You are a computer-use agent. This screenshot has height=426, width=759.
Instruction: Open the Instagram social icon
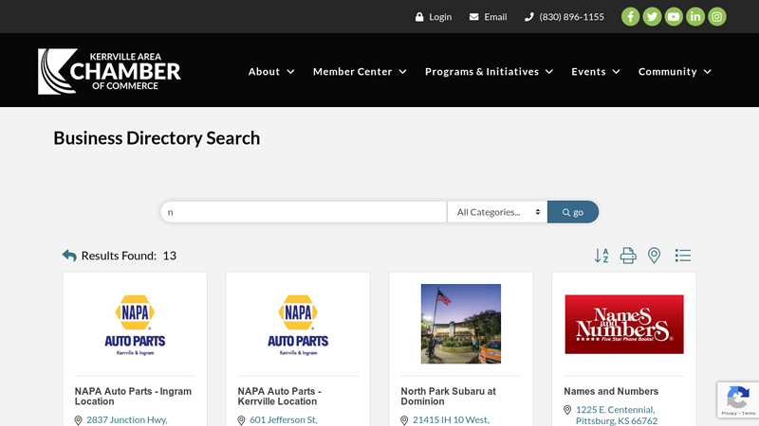click(717, 17)
